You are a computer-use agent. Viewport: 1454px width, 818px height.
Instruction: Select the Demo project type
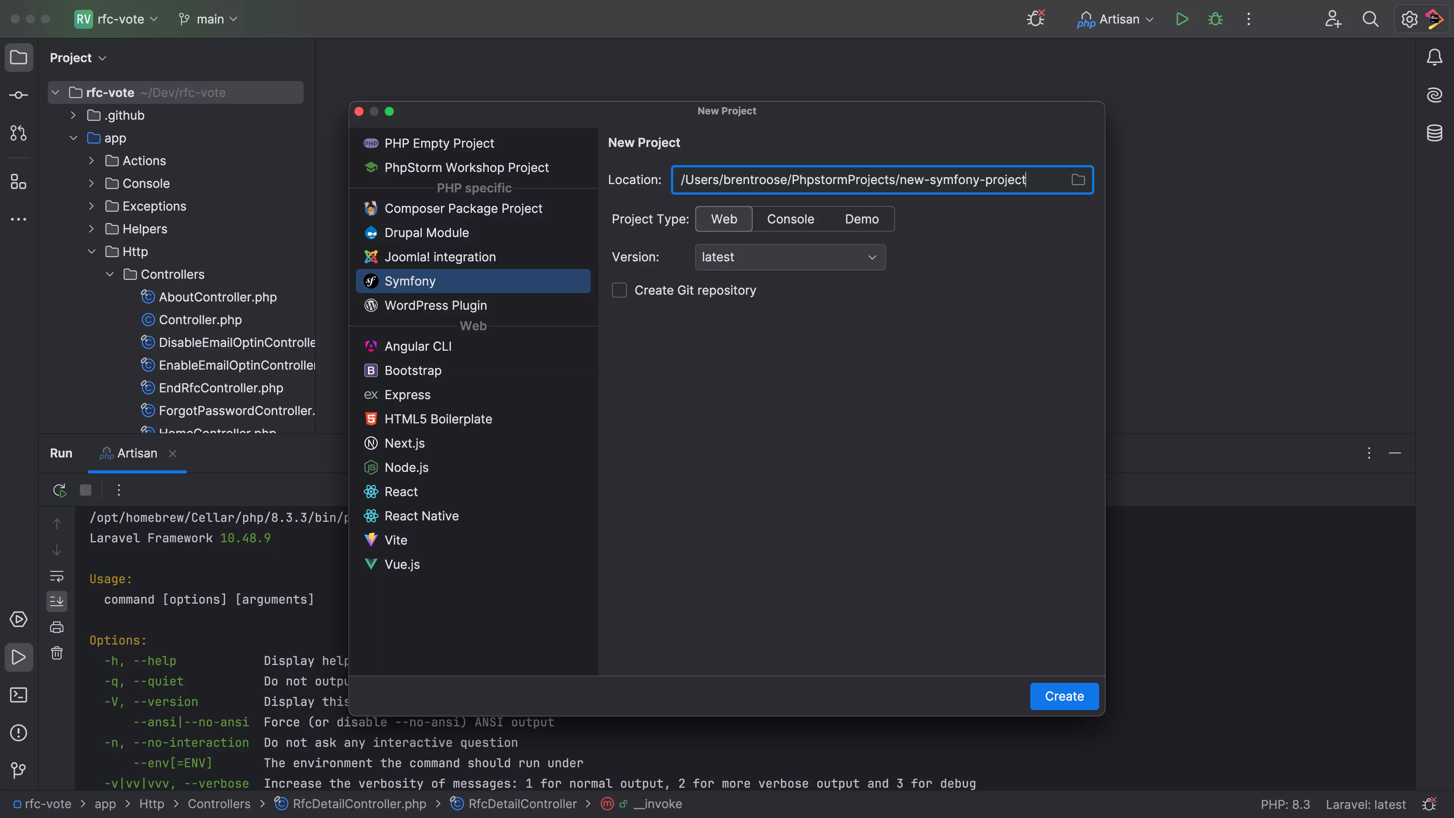[861, 219]
